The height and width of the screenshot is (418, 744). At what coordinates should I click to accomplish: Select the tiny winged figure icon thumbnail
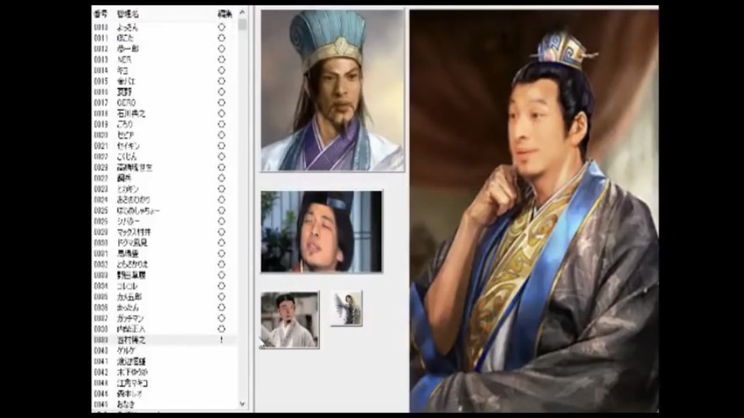(x=347, y=308)
